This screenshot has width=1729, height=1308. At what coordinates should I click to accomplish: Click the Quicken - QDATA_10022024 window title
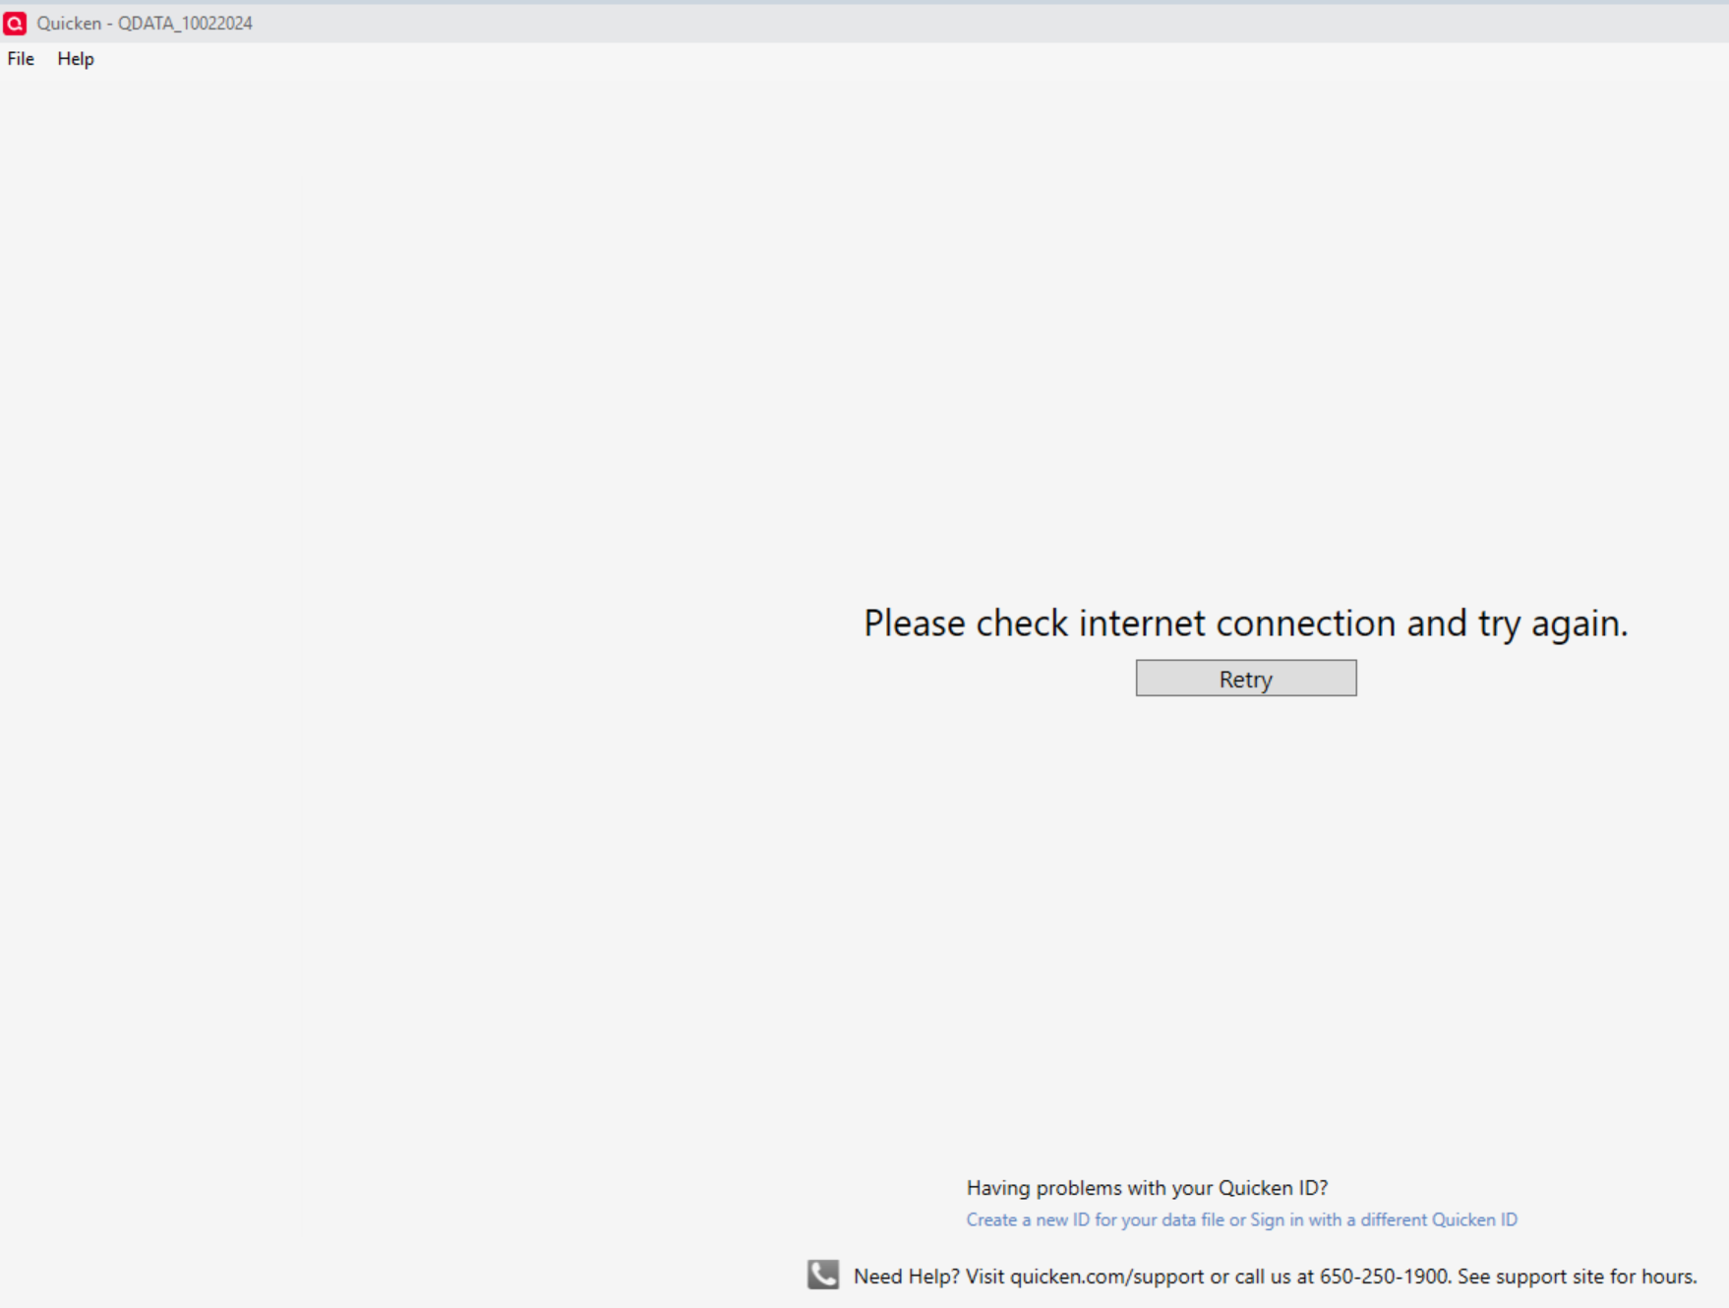[x=145, y=24]
